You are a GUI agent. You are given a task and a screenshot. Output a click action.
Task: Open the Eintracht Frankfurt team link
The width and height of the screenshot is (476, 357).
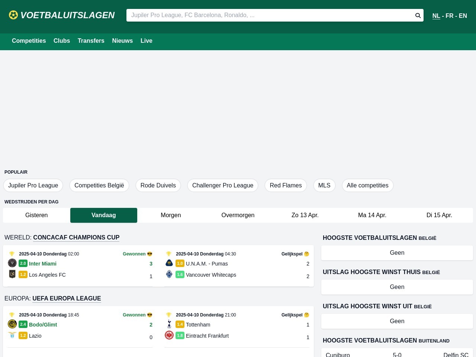pos(207,336)
